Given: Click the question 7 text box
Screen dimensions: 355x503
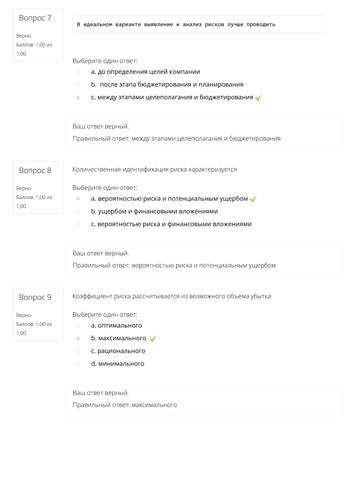Looking at the screenshot, I should coord(199,24).
